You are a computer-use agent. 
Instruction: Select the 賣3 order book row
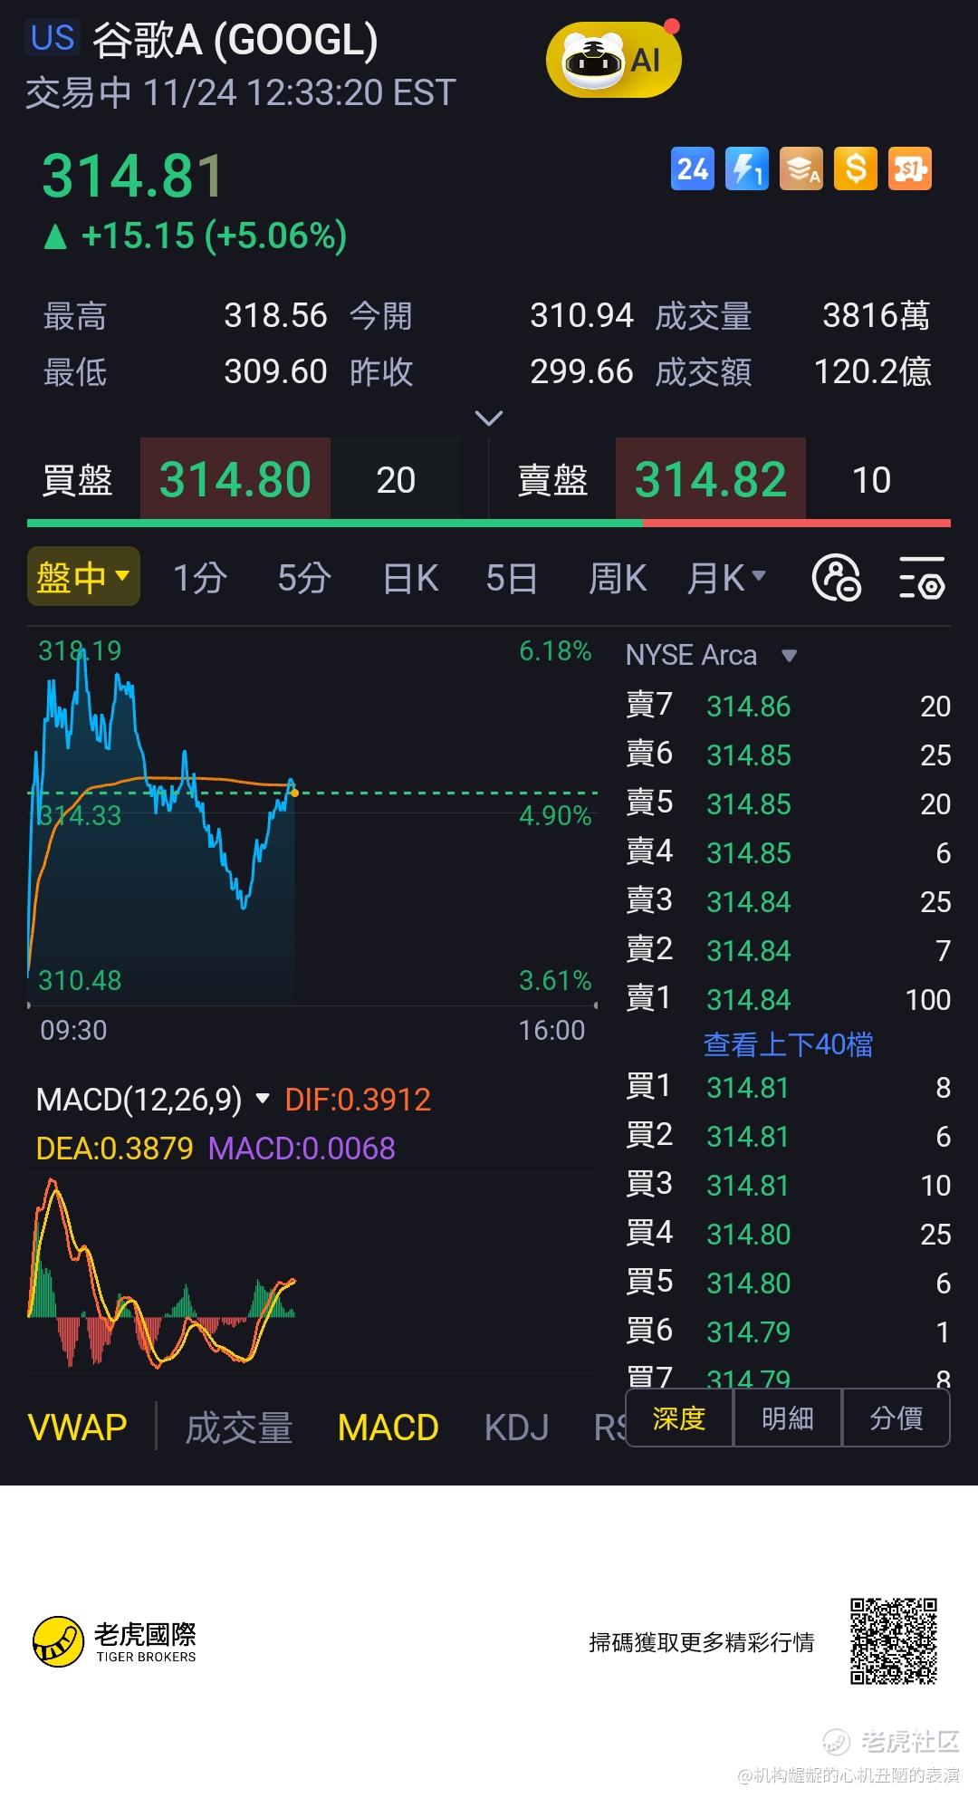click(x=788, y=901)
